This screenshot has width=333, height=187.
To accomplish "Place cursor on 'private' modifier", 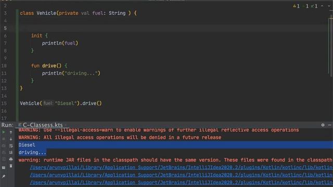I will [x=68, y=13].
